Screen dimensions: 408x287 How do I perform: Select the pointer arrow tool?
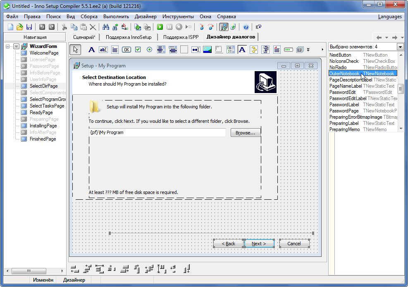75,50
